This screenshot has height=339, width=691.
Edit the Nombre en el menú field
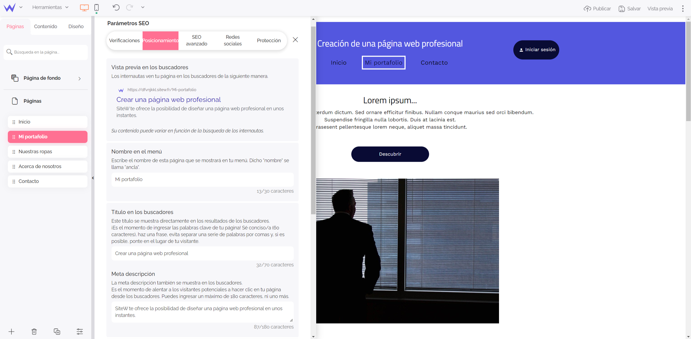[x=203, y=179]
